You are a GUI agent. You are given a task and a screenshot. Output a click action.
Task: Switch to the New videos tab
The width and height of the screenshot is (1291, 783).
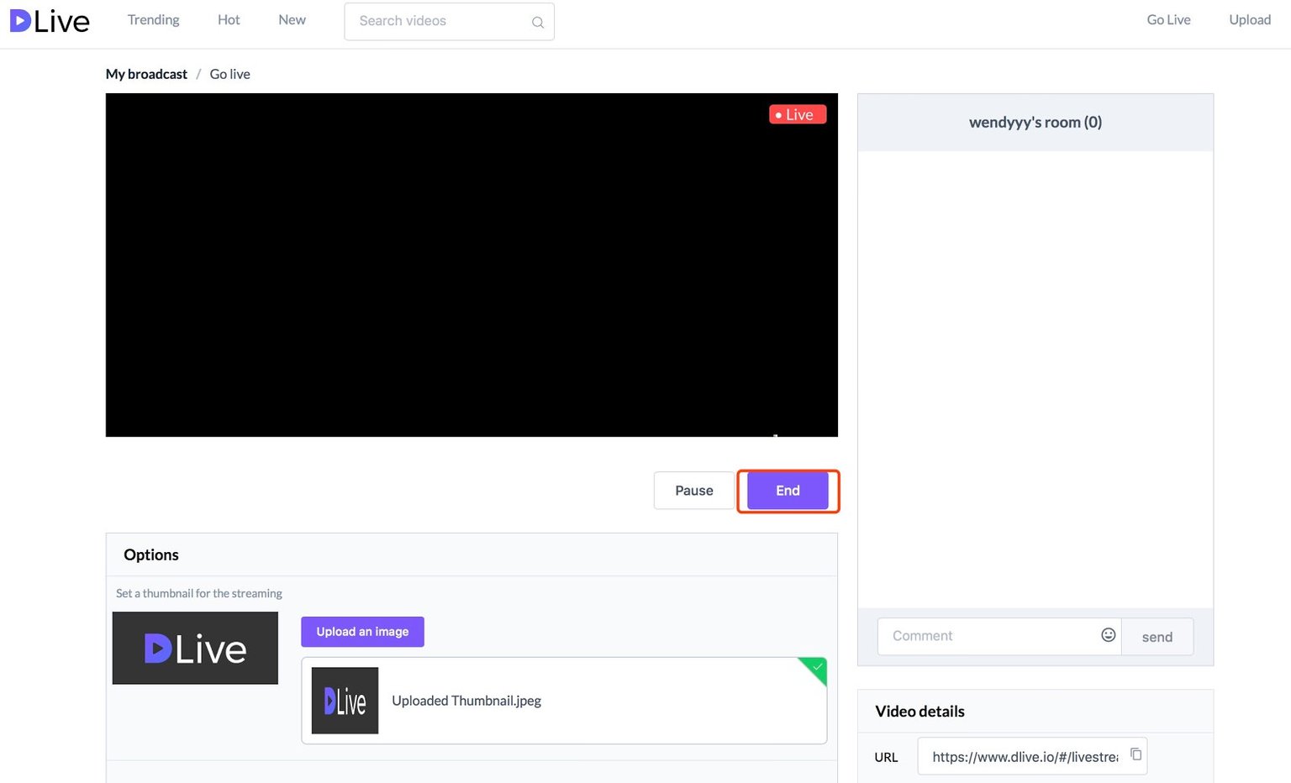pos(291,19)
